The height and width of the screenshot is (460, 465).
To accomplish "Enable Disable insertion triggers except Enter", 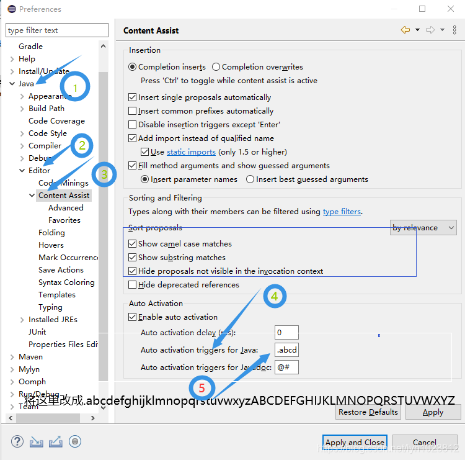I will (x=132, y=124).
